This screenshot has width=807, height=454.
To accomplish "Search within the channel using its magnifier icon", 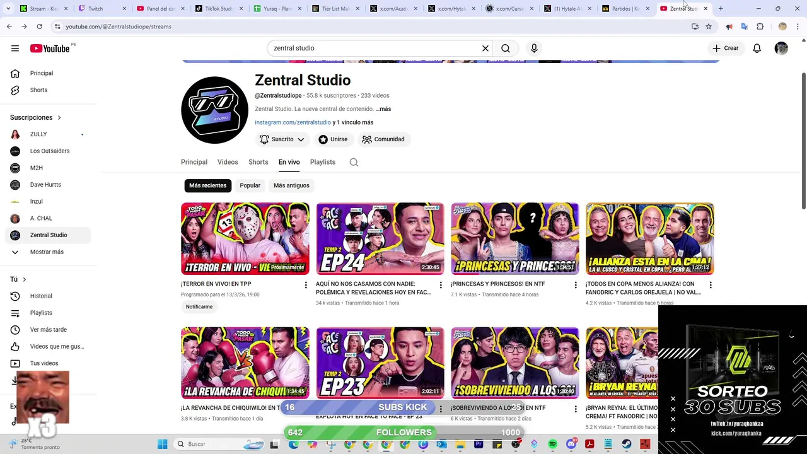I will click(354, 162).
